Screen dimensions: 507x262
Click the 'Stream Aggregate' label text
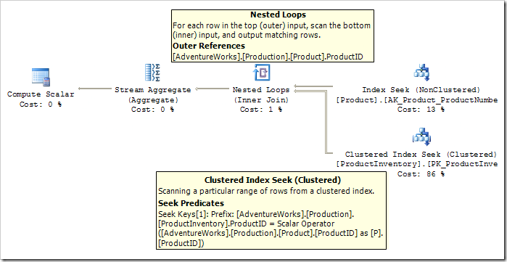click(152, 89)
